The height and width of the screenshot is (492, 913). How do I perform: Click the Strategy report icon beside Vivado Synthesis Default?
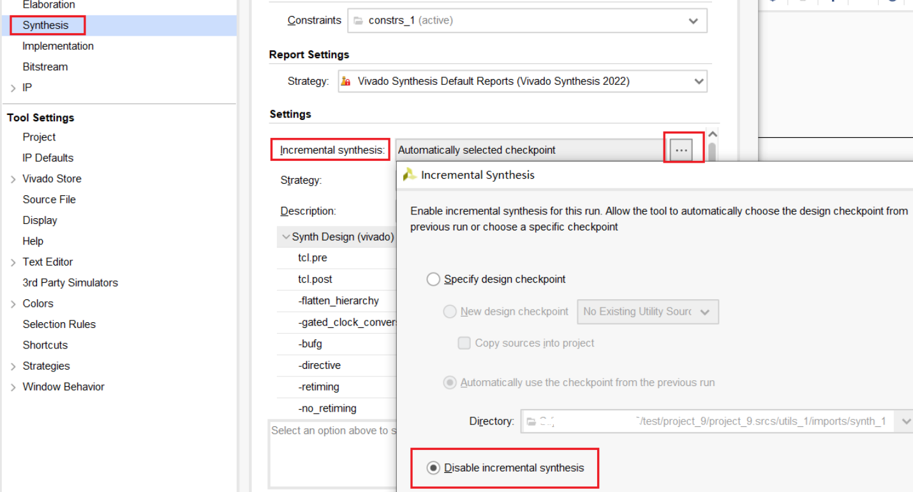tap(346, 81)
